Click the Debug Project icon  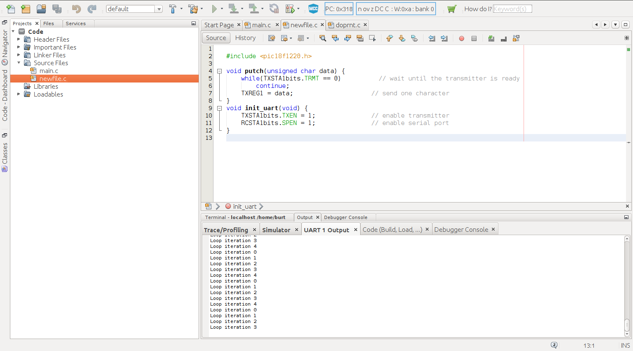[x=290, y=9]
